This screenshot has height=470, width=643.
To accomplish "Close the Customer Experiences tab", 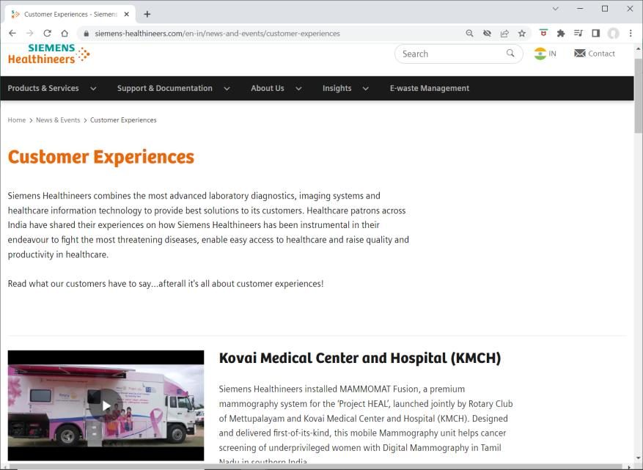I will pos(127,15).
